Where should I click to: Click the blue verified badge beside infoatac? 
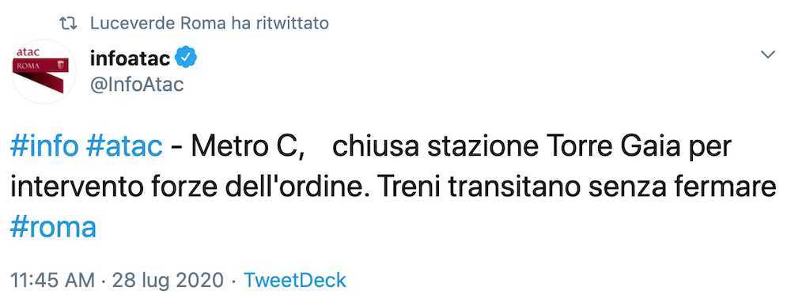pyautogui.click(x=186, y=59)
